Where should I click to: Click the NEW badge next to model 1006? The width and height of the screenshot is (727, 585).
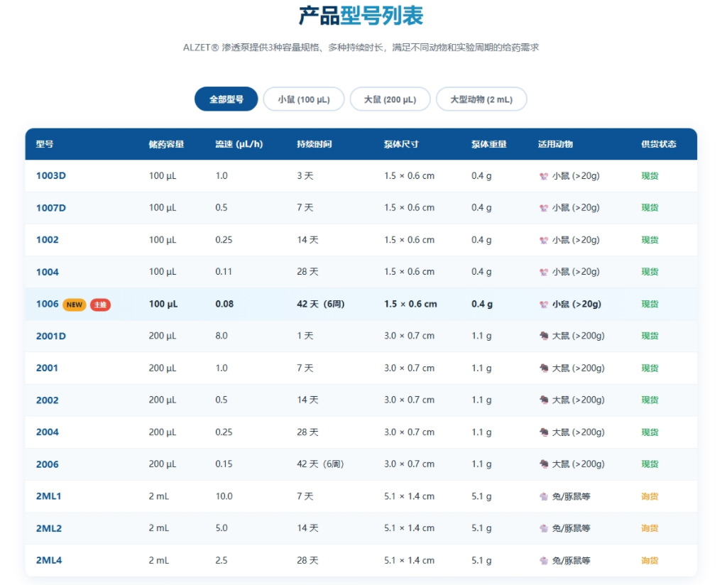[x=74, y=303]
